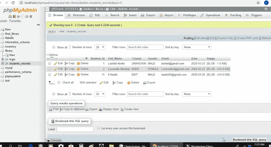Viewport: 271px width, 147px height.
Task: Open upper Number of rows dropdown
Action: (100, 47)
